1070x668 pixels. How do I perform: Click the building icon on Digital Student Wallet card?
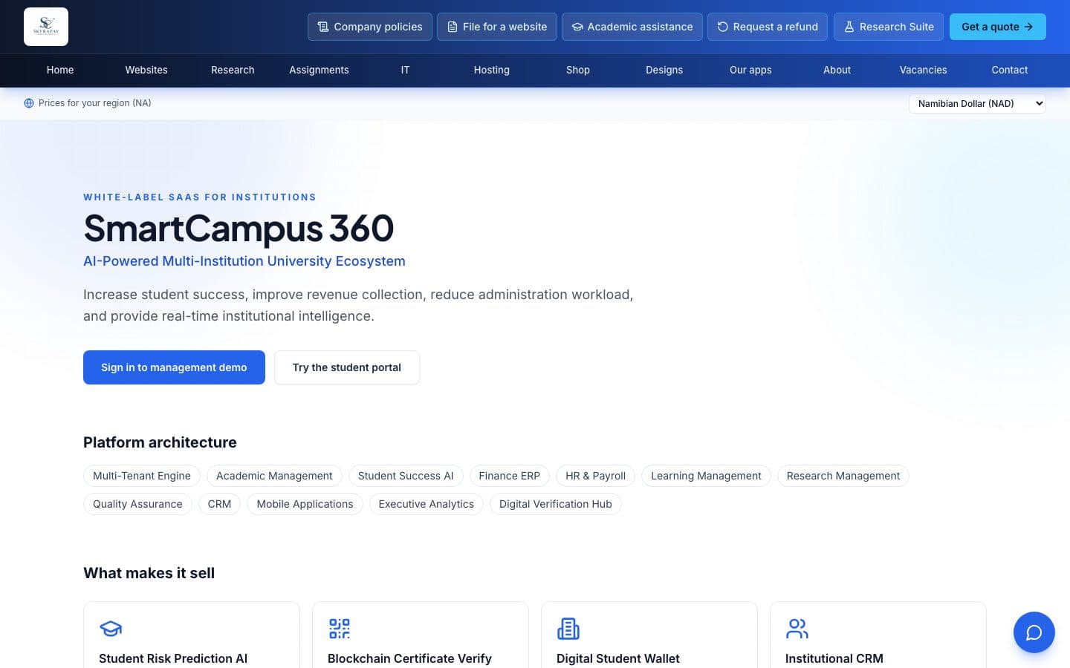tap(568, 629)
